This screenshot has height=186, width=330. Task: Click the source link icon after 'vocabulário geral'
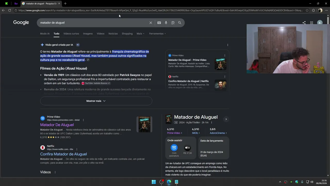pos(88,60)
